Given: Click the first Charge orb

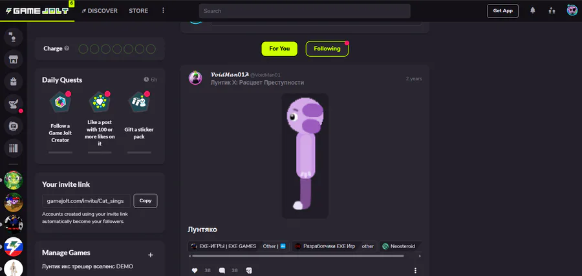Looking at the screenshot, I should click(83, 49).
